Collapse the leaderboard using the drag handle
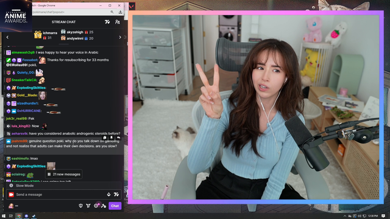The width and height of the screenshot is (390, 219). pyautogui.click(x=63, y=44)
